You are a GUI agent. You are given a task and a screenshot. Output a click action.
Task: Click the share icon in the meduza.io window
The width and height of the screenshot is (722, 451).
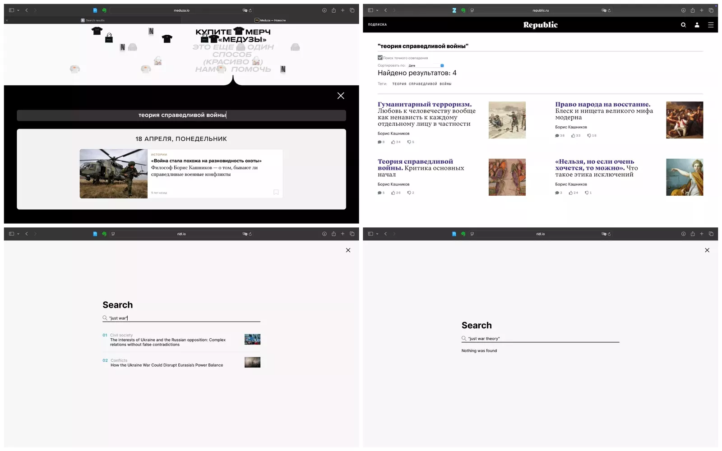[x=333, y=10]
